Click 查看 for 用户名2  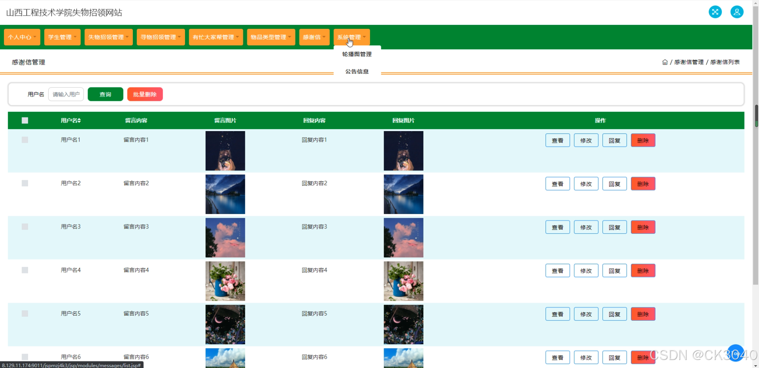[x=558, y=184]
